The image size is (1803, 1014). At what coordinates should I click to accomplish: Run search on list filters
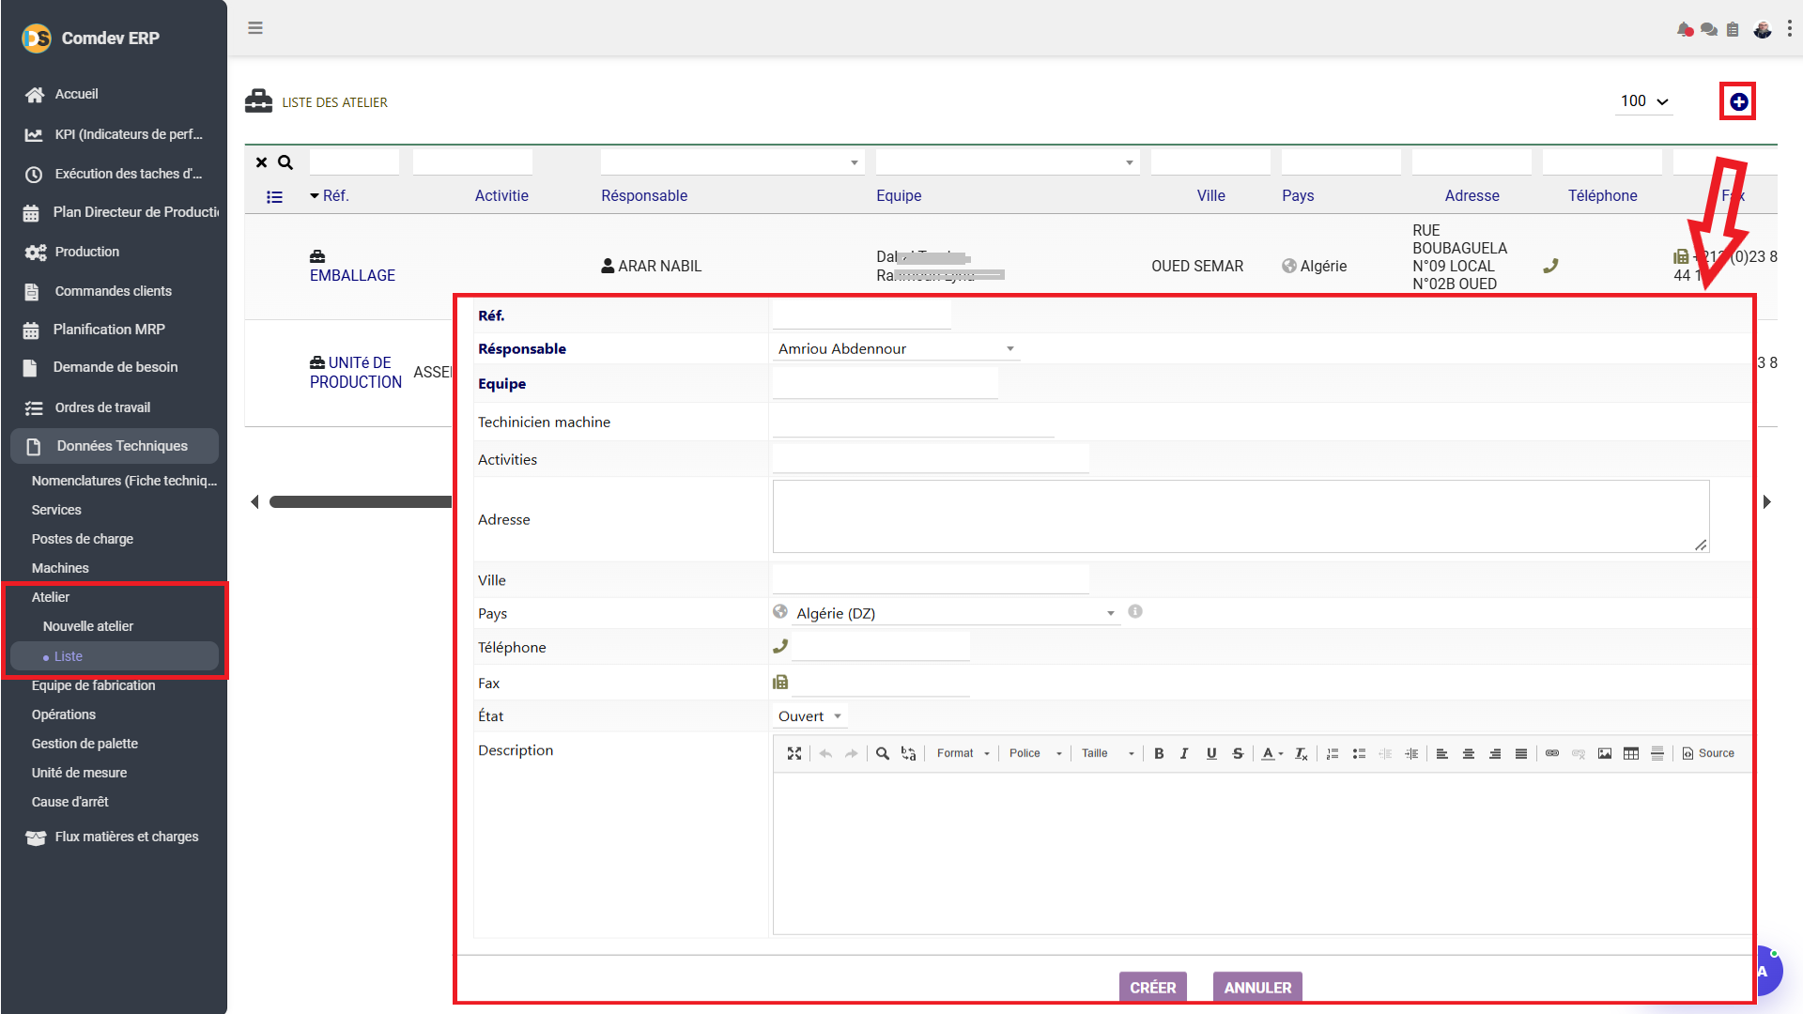[285, 162]
